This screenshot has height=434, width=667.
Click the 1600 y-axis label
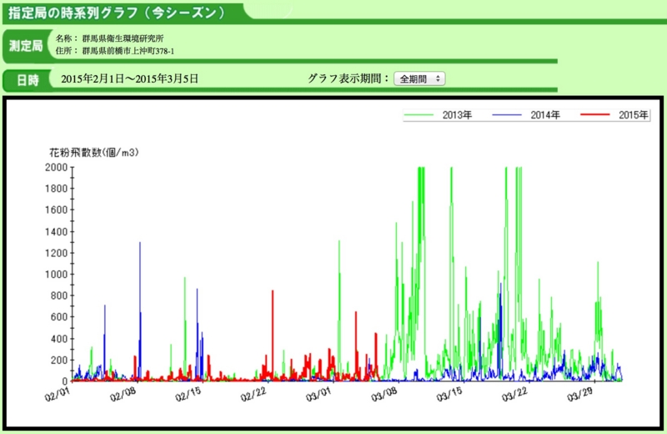tap(57, 210)
